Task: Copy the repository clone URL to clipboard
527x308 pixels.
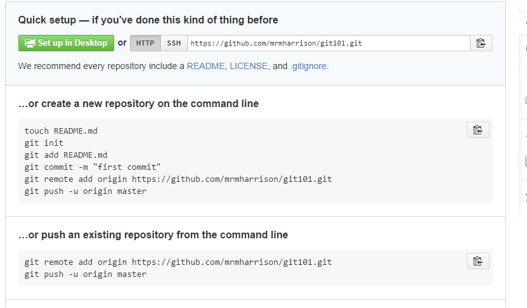Action: [481, 43]
